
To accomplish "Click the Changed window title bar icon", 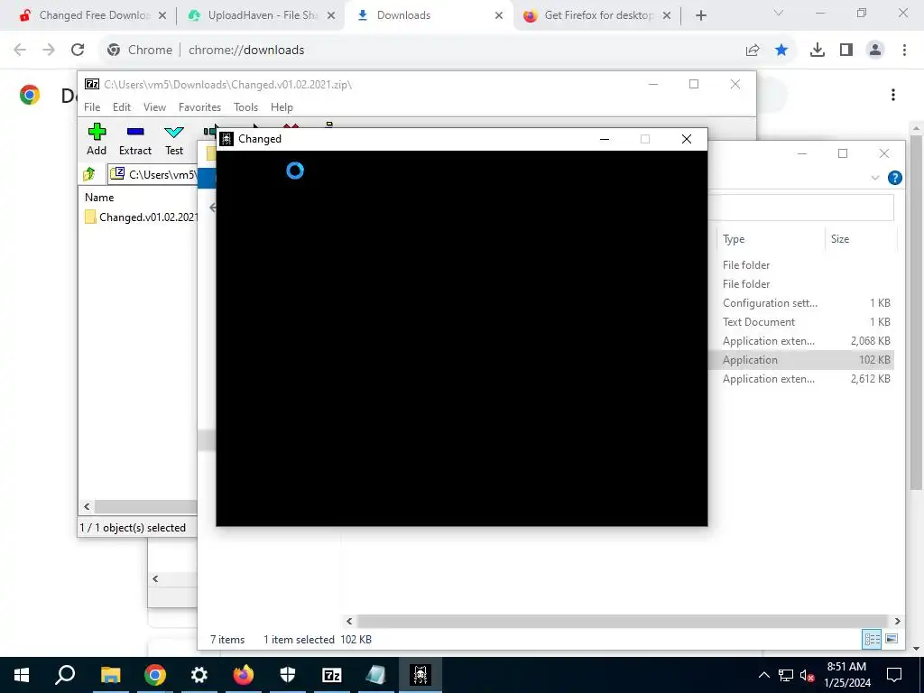I will pyautogui.click(x=226, y=139).
